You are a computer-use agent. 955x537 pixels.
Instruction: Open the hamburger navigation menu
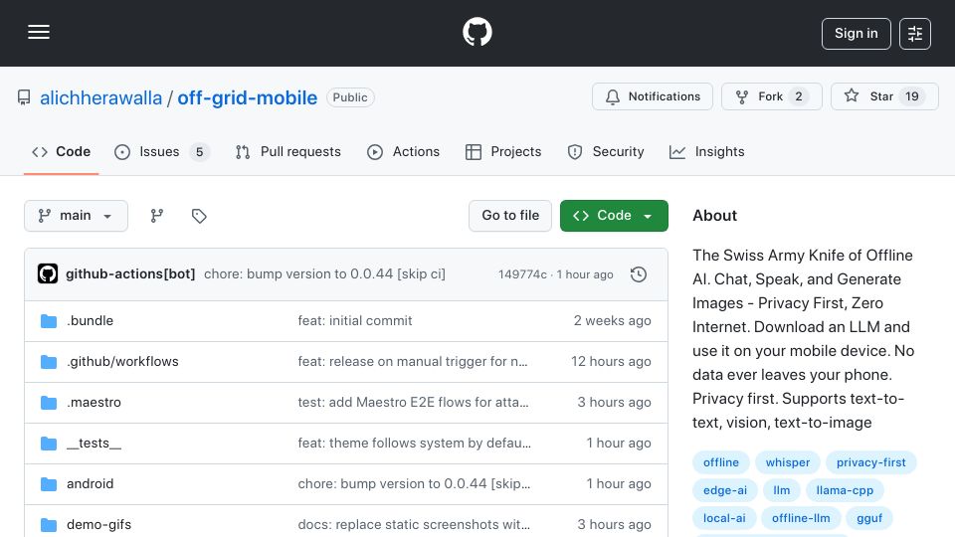click(x=39, y=32)
